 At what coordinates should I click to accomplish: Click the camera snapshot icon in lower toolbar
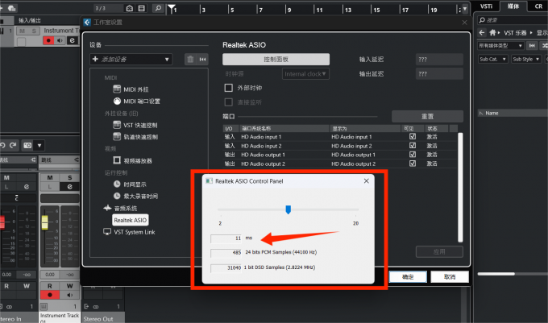point(27,145)
